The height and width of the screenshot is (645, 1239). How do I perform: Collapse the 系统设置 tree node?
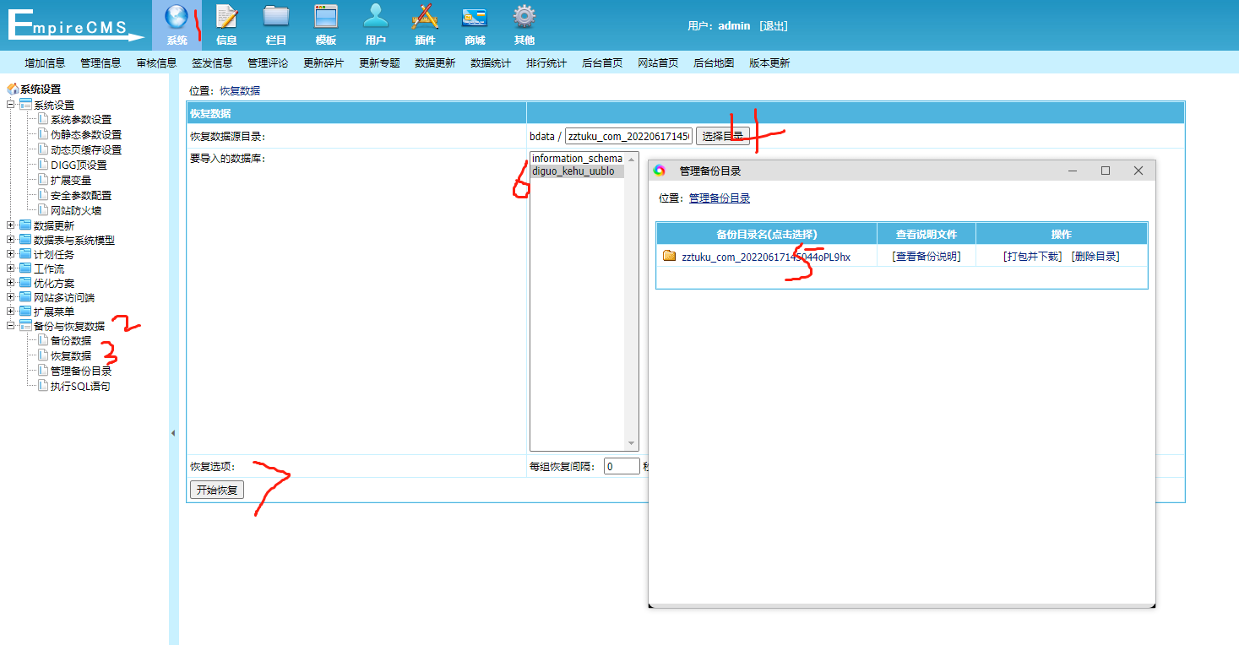pyautogui.click(x=10, y=105)
